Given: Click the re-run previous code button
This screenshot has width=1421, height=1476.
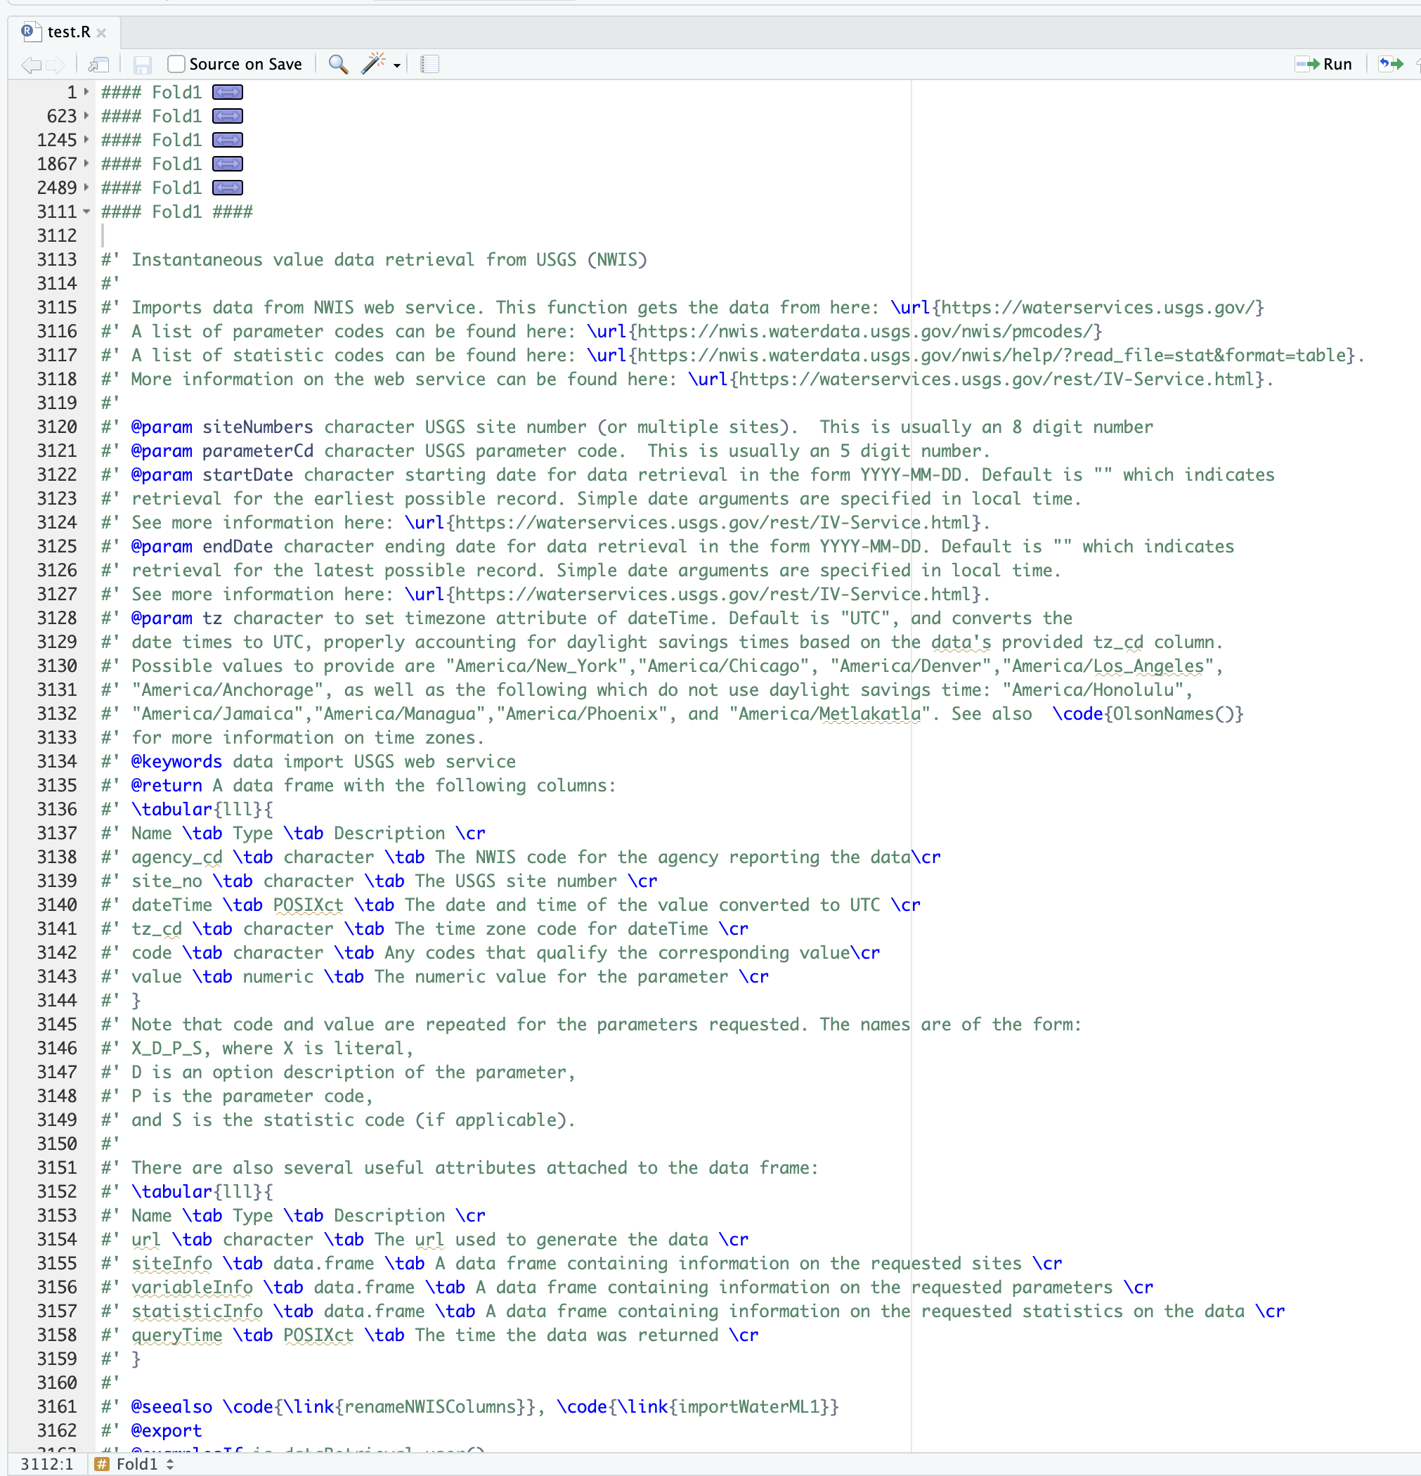Looking at the screenshot, I should (1391, 65).
